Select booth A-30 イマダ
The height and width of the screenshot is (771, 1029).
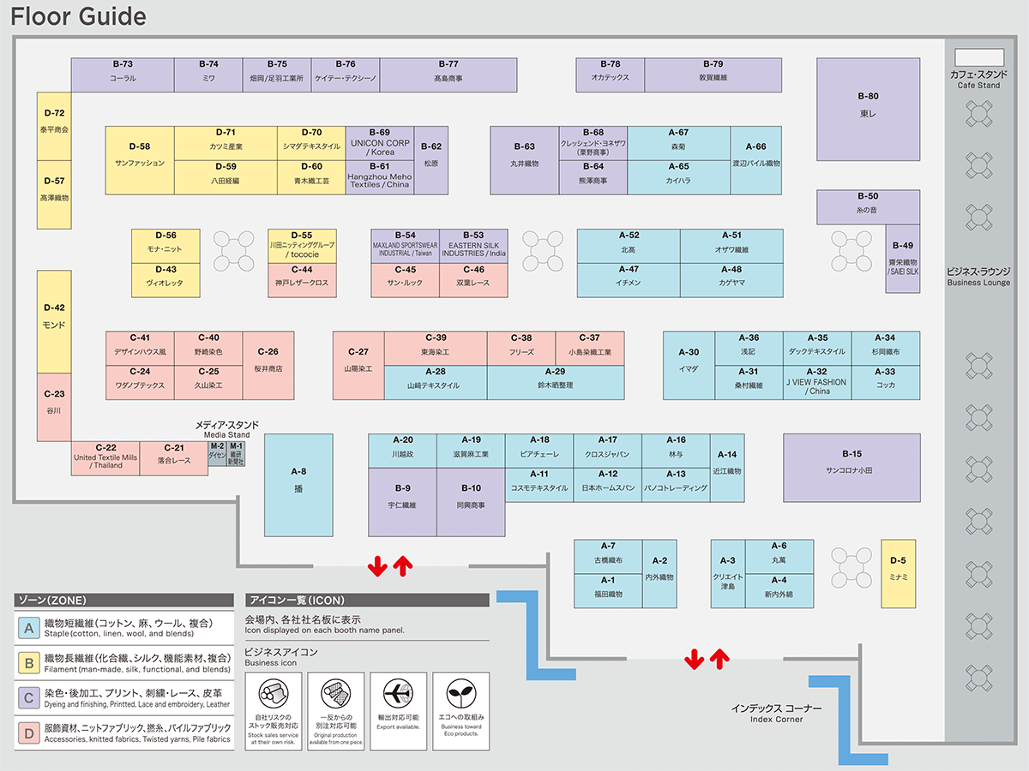click(689, 366)
